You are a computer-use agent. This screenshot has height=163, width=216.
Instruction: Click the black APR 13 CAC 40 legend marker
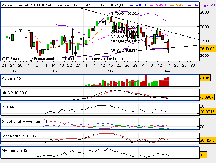[20, 5]
